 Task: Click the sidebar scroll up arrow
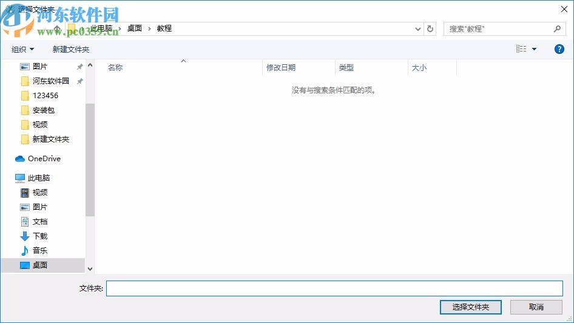tap(90, 65)
